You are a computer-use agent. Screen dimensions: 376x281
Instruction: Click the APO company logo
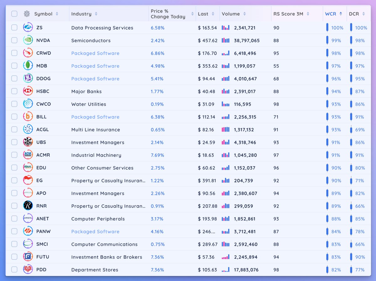point(28,193)
